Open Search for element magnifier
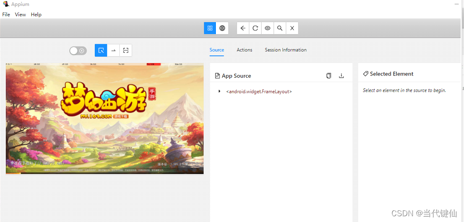Screen dimensions: 464x222 pos(280,28)
